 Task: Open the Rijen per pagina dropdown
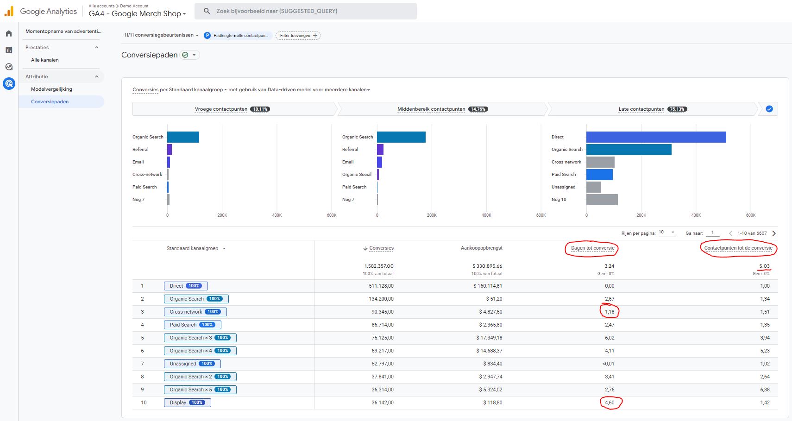click(667, 232)
